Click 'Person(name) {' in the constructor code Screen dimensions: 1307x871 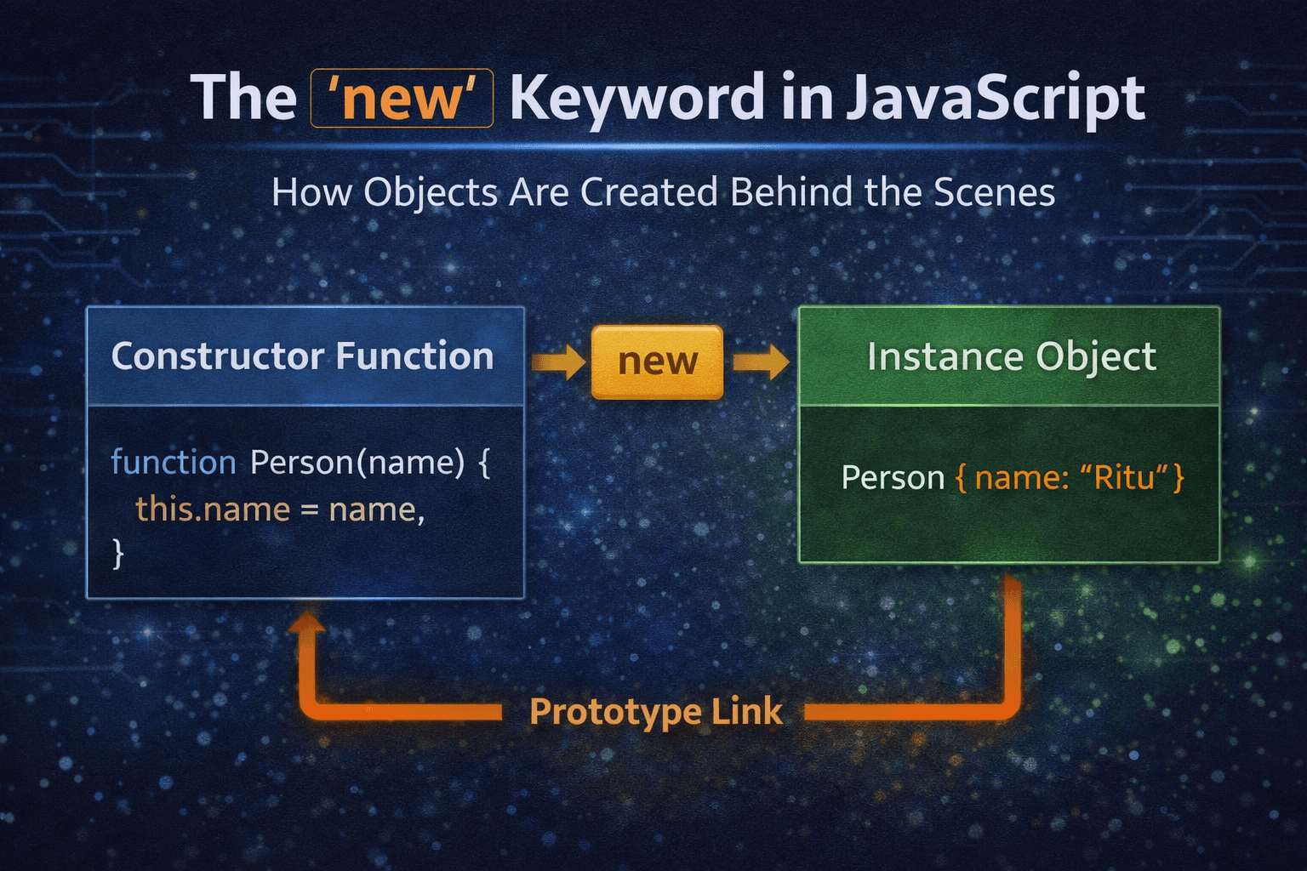(x=370, y=463)
